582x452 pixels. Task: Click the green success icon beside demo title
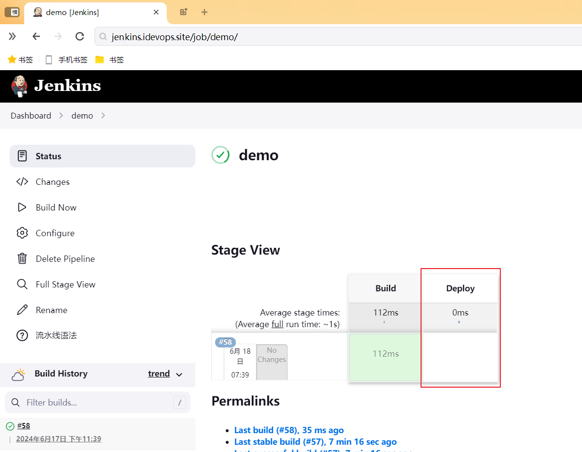tap(220, 155)
